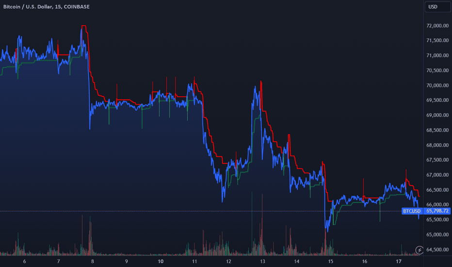Image resolution: width=452 pixels, height=267 pixels.
Task: Click date 12 on the time axis
Action: (x=228, y=262)
